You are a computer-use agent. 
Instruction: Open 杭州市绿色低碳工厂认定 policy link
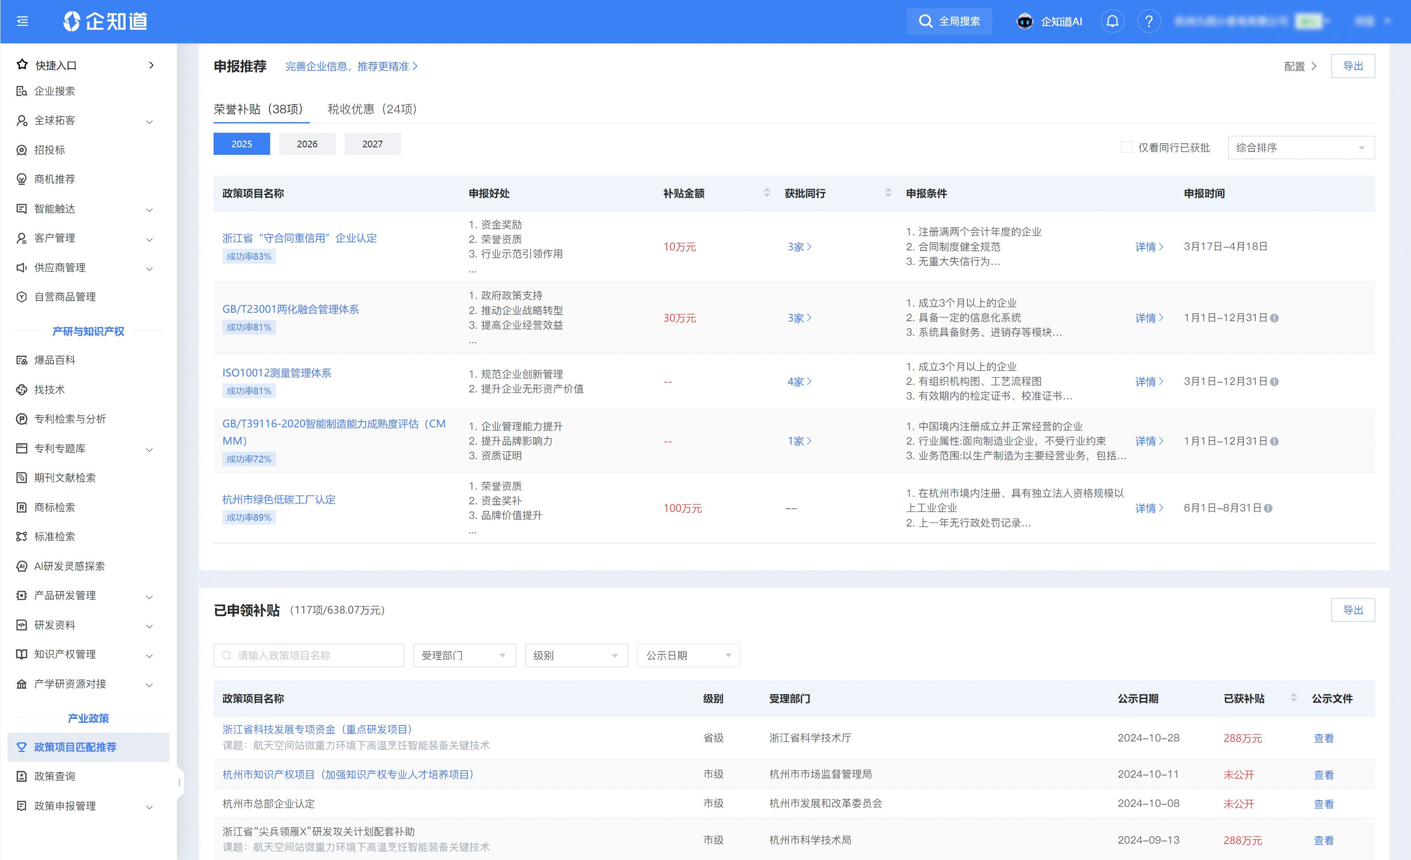pyautogui.click(x=279, y=499)
